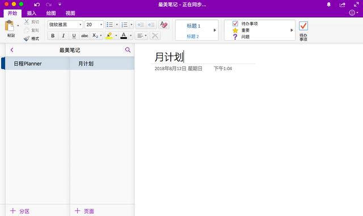Apply subscript X2 formatting
Viewport: 363px width, 216px height.
point(95,36)
